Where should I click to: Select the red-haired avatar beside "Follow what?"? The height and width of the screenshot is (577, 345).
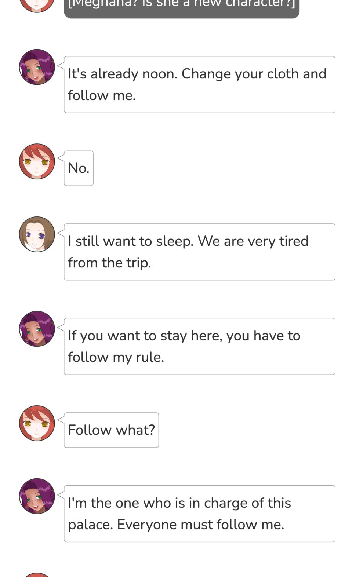(x=37, y=423)
